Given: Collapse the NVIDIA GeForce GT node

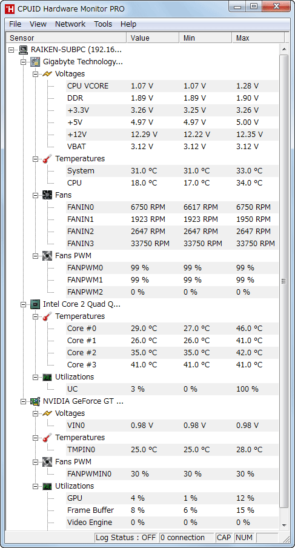Looking at the screenshot, I should 24,401.
